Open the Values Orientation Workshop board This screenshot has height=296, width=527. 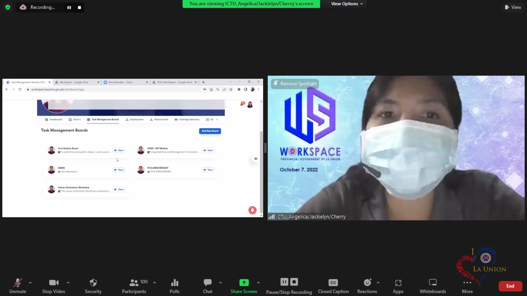click(x=119, y=189)
